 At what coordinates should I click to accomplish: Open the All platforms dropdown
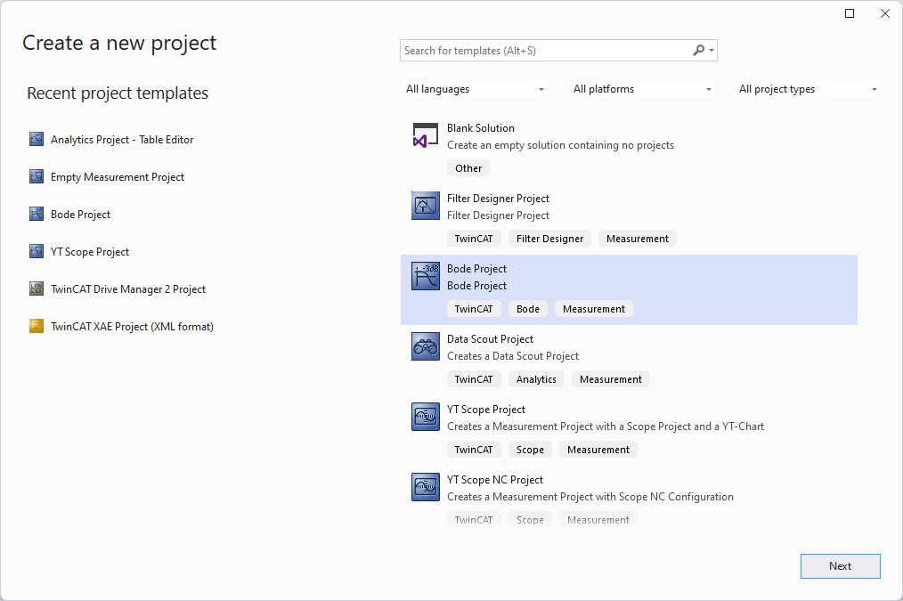click(641, 89)
